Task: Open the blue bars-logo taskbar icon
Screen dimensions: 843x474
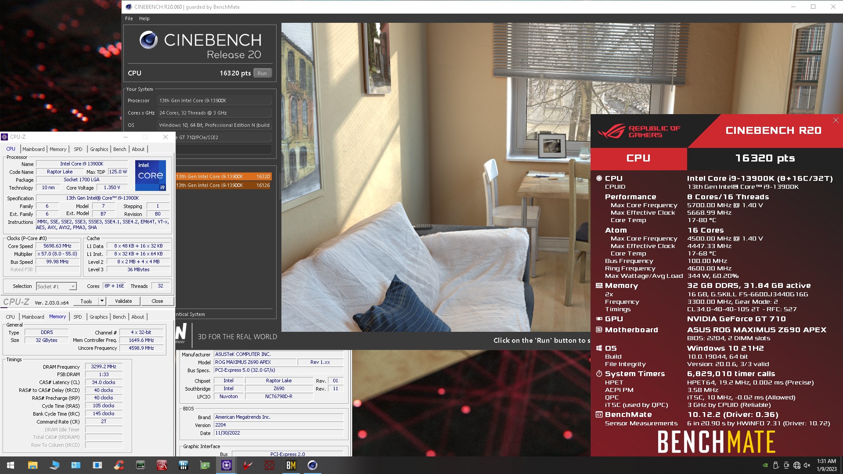Action: pyautogui.click(x=183, y=465)
